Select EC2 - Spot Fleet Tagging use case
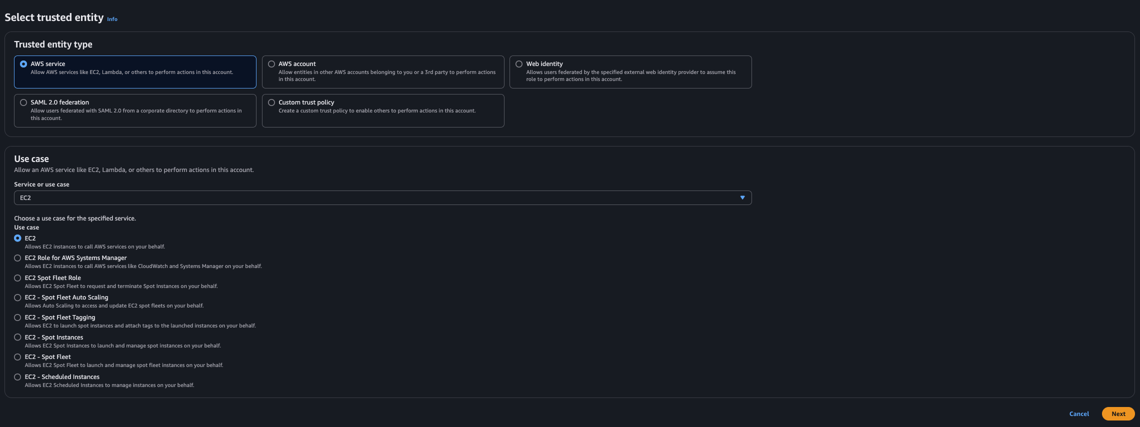This screenshot has height=427, width=1140. [17, 317]
